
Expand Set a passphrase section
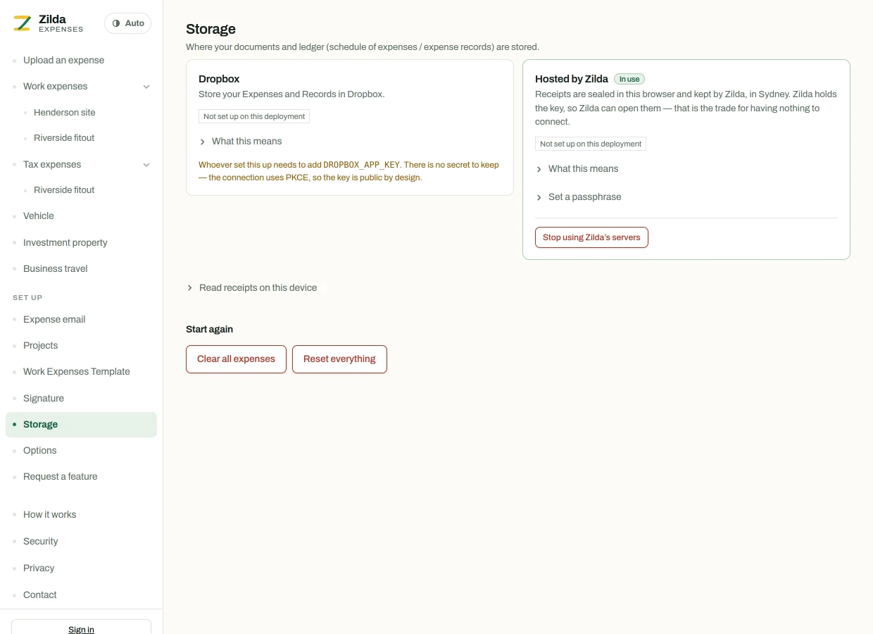click(x=578, y=197)
